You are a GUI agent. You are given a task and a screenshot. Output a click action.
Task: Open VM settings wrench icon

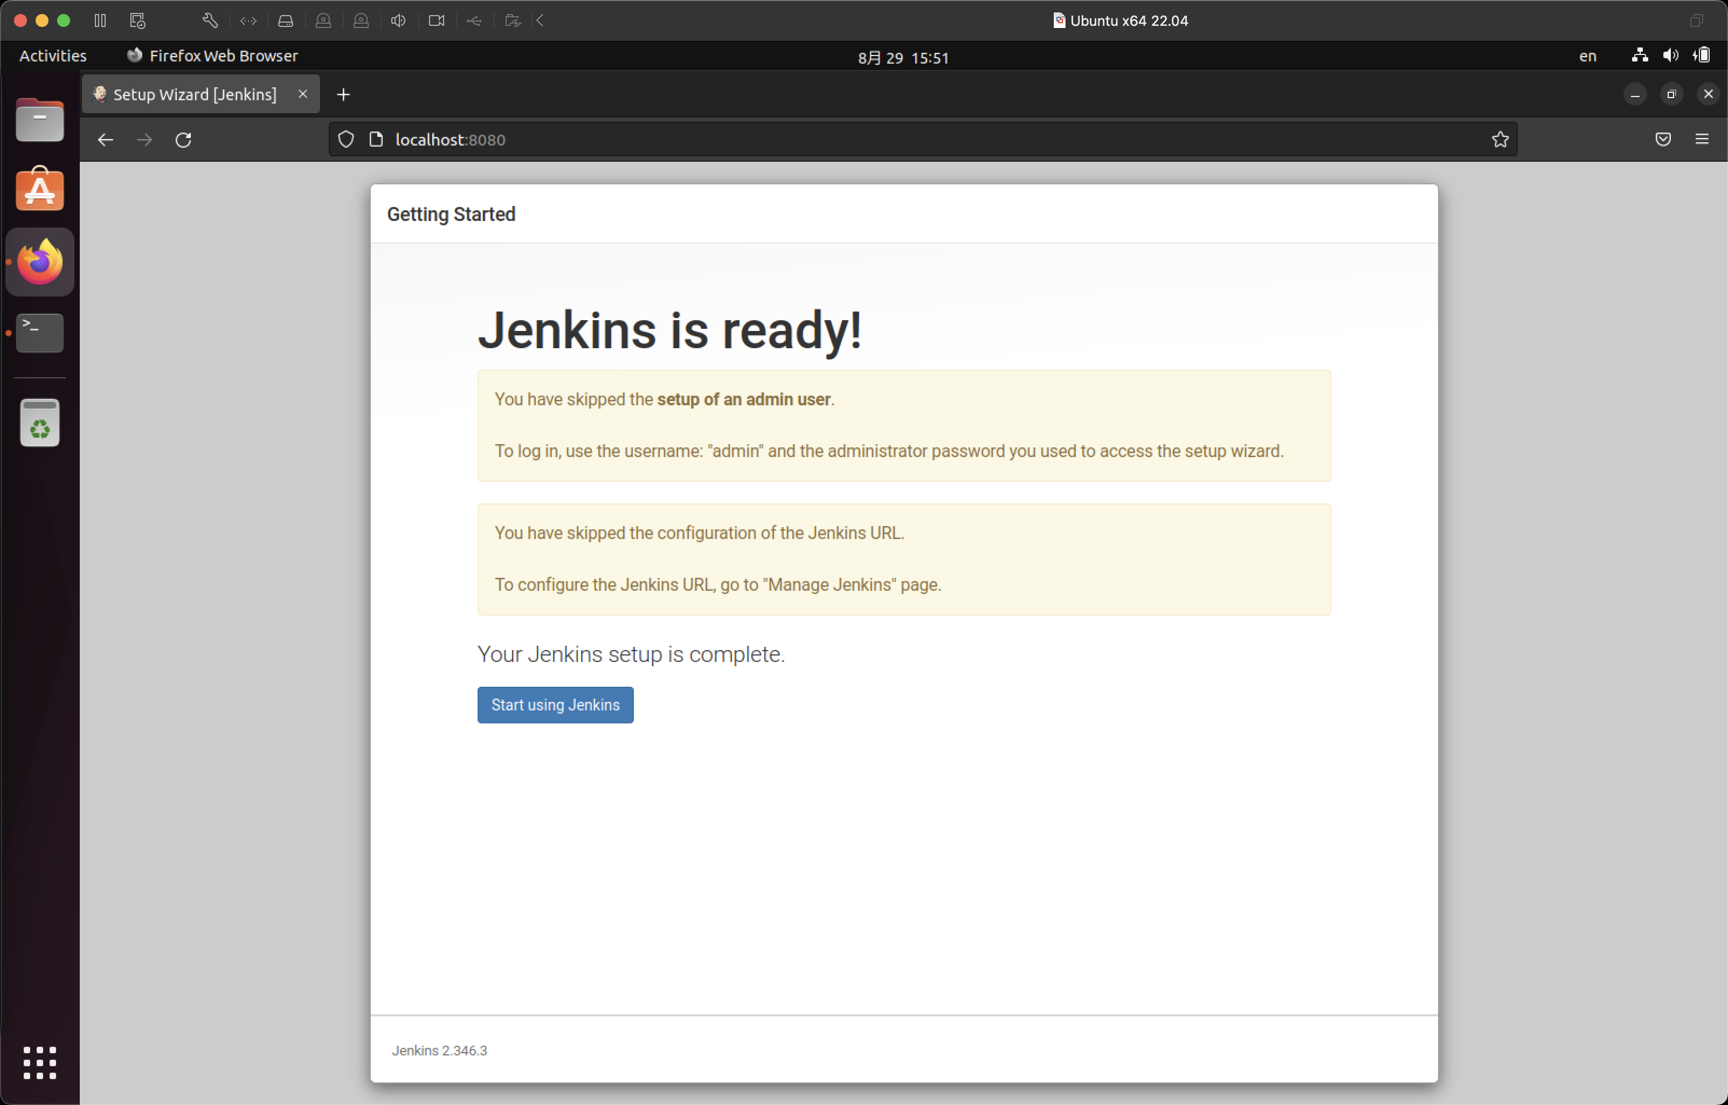(x=210, y=21)
